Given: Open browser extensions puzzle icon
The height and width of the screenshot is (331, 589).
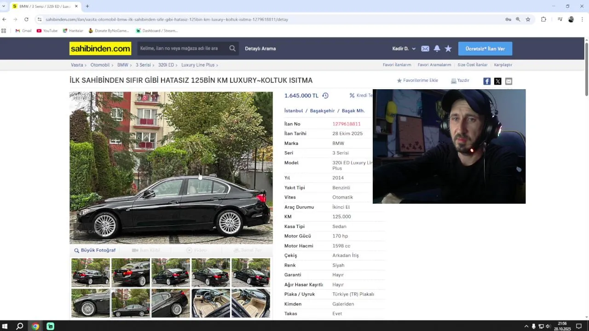Looking at the screenshot, I should pyautogui.click(x=543, y=19).
